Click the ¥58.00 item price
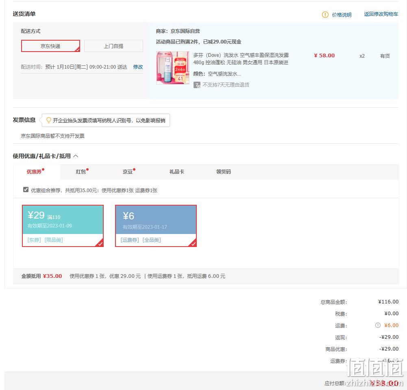The width and height of the screenshot is (407, 390). click(324, 56)
